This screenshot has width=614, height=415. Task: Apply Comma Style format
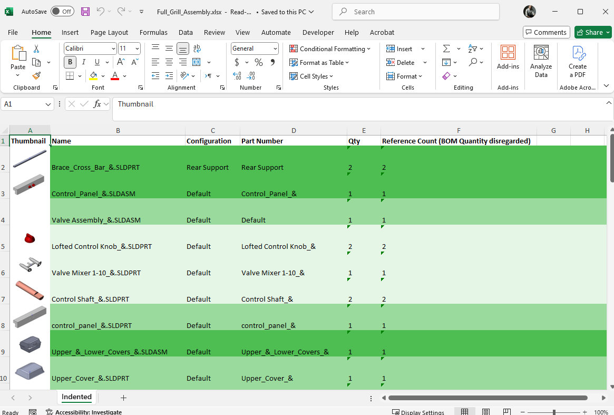(272, 62)
